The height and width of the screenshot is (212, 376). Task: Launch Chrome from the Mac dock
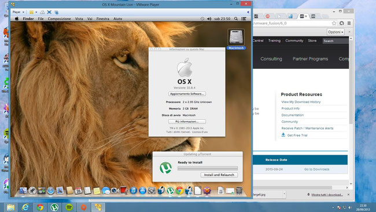pyautogui.click(x=179, y=191)
